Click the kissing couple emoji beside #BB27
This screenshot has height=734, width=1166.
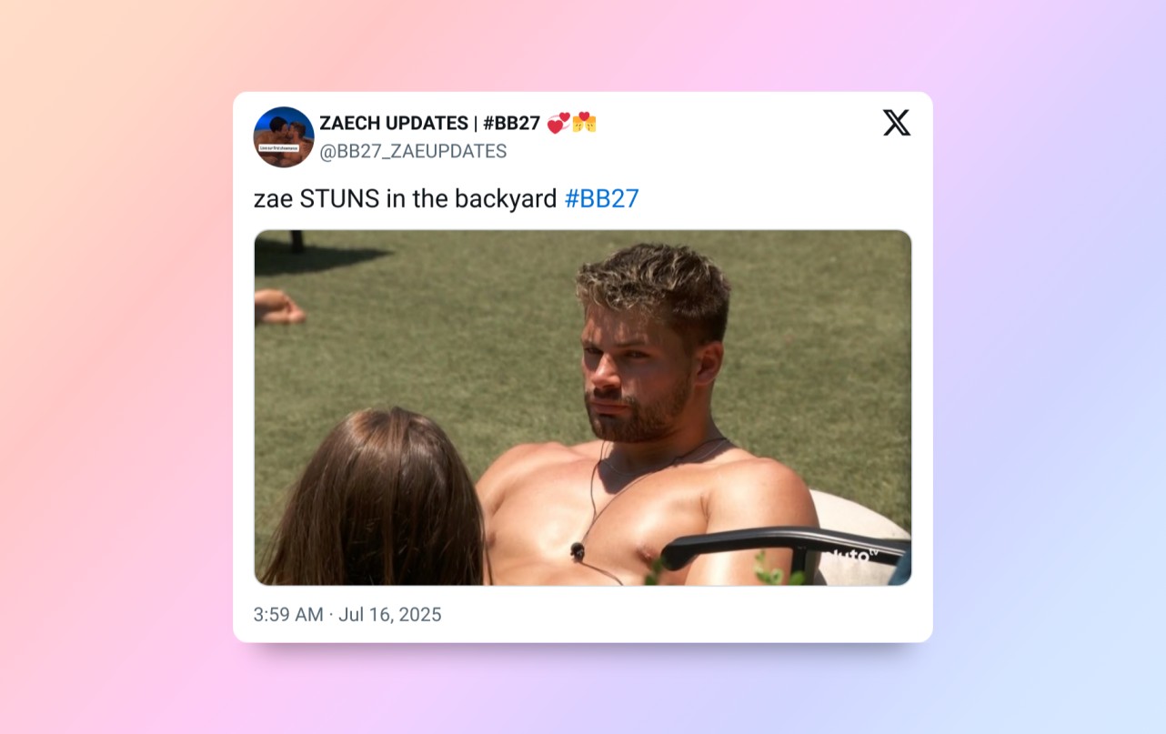[584, 123]
